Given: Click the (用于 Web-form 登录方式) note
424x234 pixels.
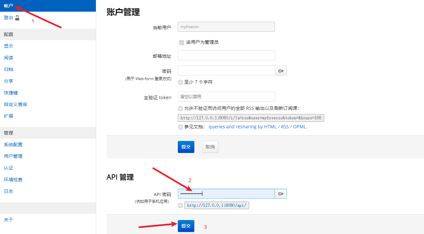Looking at the screenshot, I should [x=148, y=79].
